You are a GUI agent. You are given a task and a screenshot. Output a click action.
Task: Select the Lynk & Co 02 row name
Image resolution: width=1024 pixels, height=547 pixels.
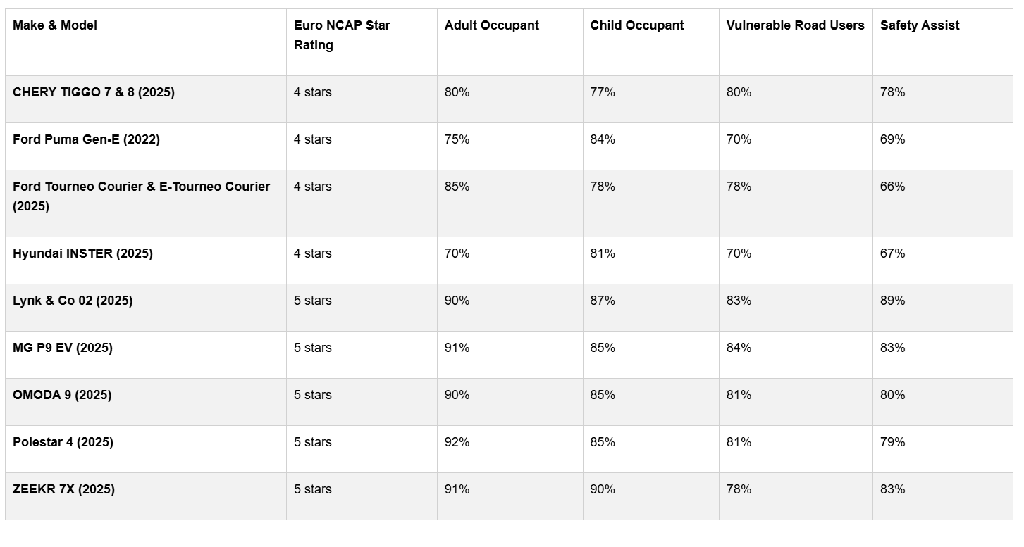73,301
